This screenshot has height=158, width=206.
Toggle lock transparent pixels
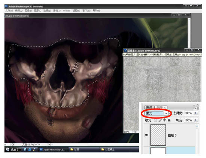pyautogui.click(x=155, y=120)
